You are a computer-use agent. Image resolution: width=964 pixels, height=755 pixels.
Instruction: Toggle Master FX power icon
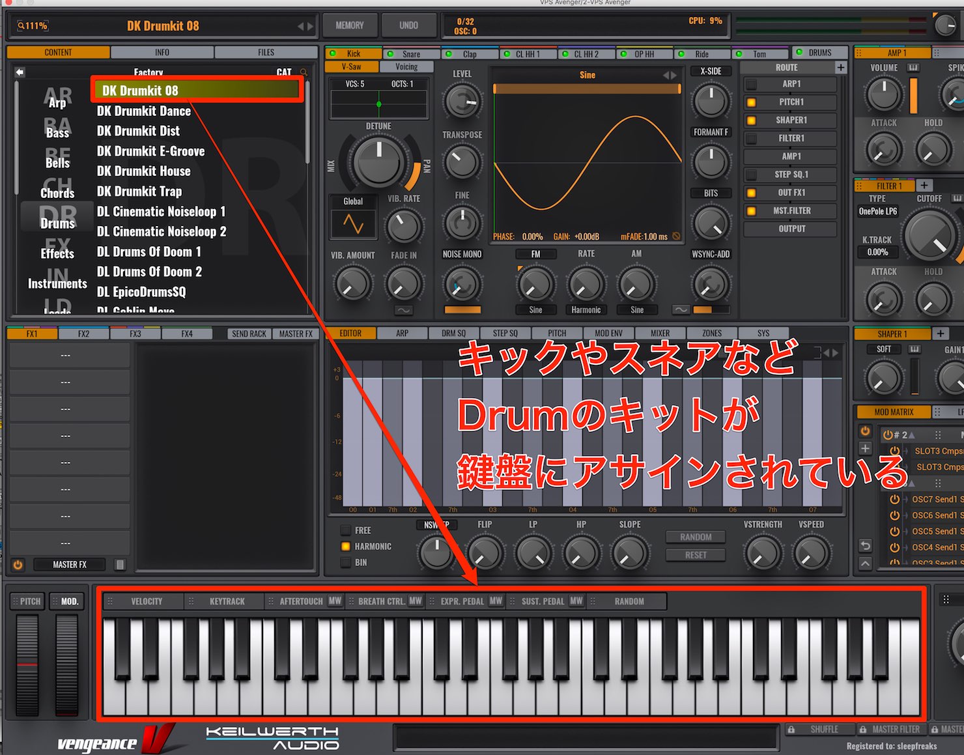click(x=18, y=565)
